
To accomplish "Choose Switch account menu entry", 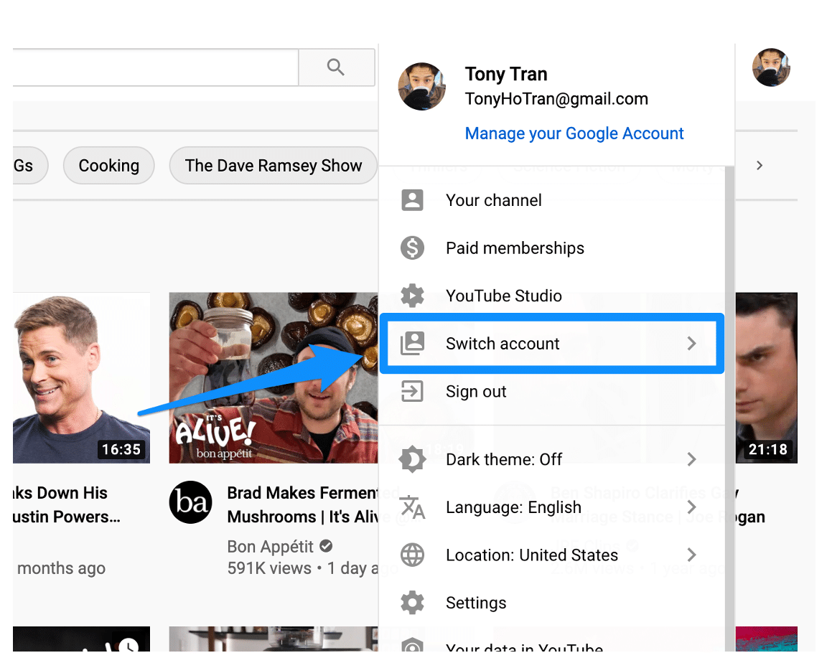I will [552, 344].
